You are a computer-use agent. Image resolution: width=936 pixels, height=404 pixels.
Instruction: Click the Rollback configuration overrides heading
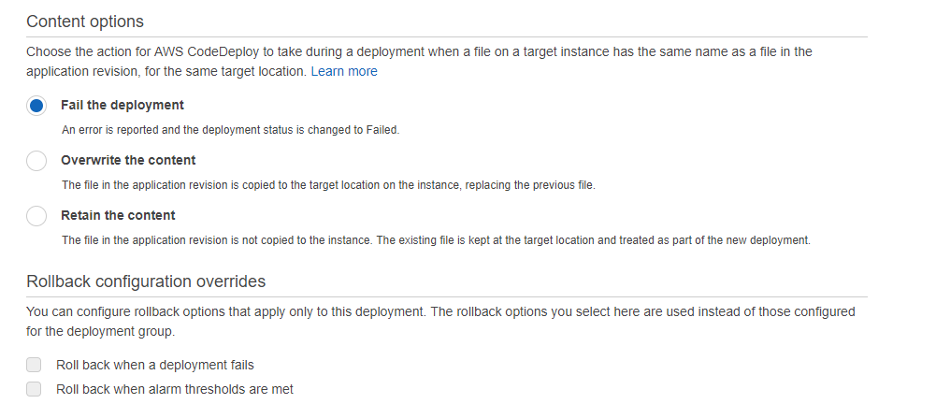[146, 281]
